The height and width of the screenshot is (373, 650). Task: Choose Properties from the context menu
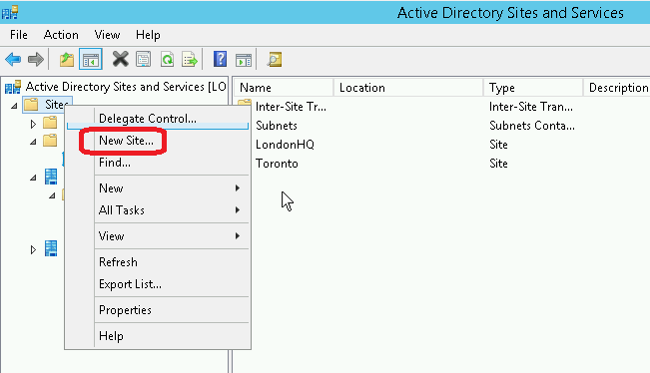[158, 310]
